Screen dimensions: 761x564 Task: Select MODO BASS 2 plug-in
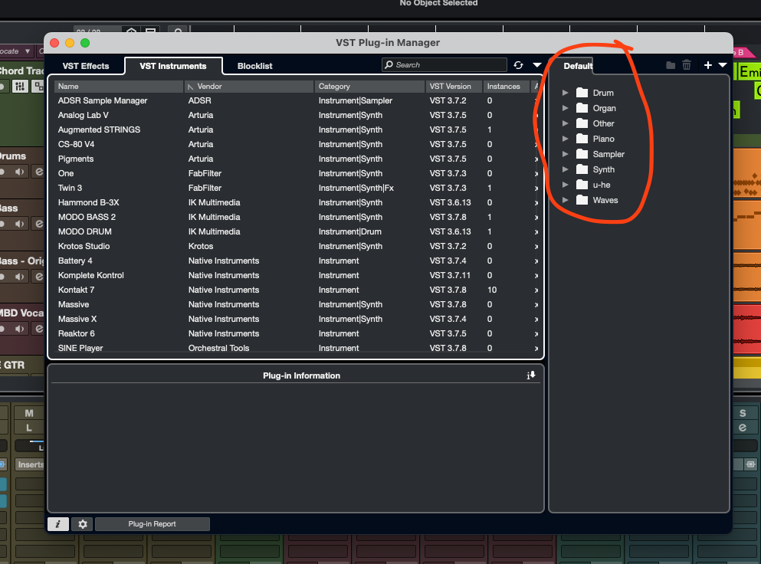click(x=296, y=217)
